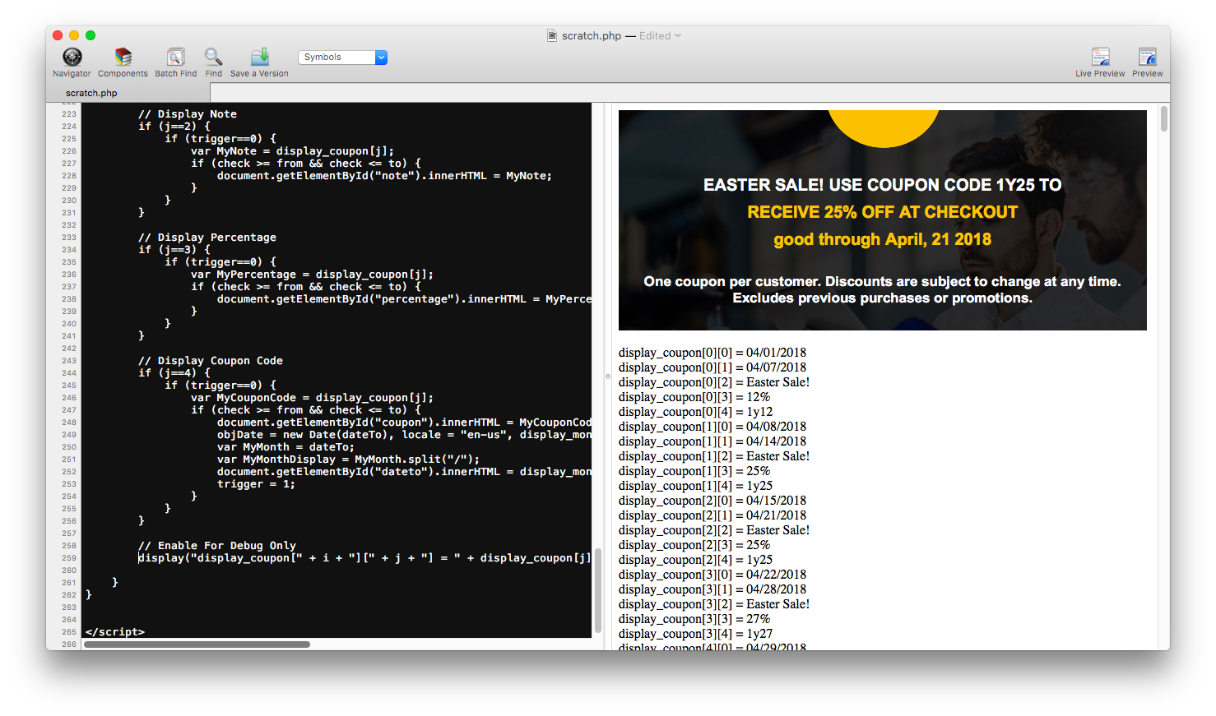Click 'good through April, 21 2018' text
The height and width of the screenshot is (716, 1216).
pyautogui.click(x=882, y=239)
